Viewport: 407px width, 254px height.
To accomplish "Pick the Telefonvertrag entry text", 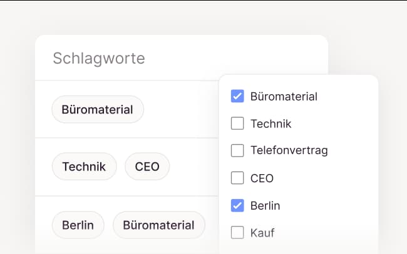I will (289, 150).
